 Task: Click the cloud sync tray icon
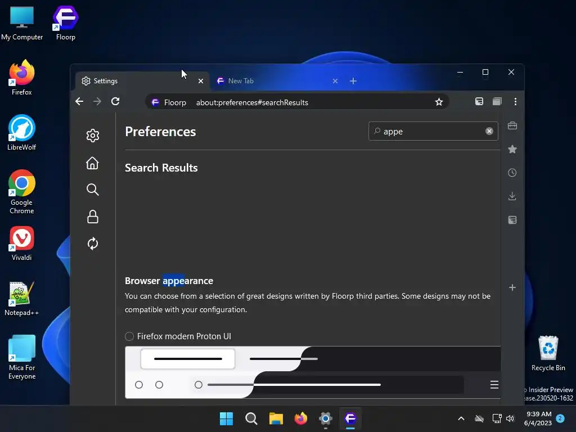click(479, 418)
